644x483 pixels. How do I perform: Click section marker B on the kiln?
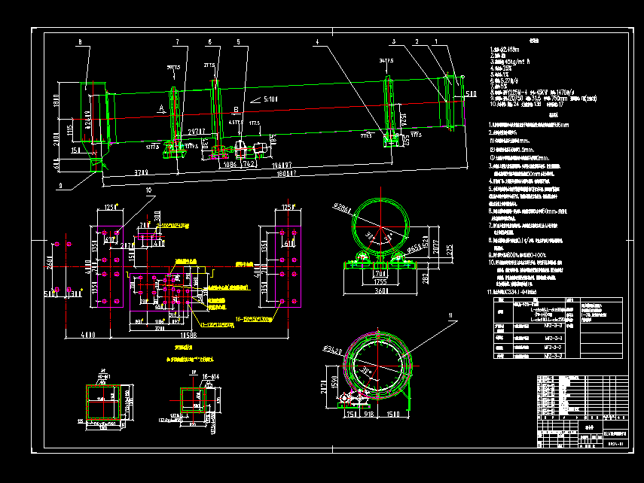click(236, 110)
